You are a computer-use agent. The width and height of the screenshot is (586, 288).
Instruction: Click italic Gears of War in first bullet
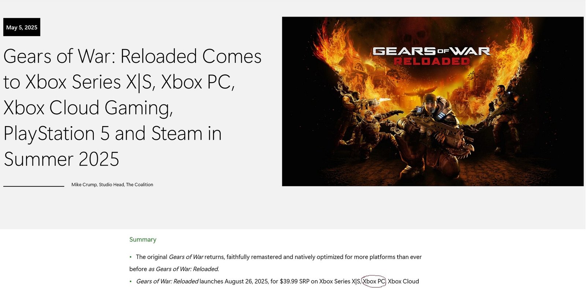[186, 257]
